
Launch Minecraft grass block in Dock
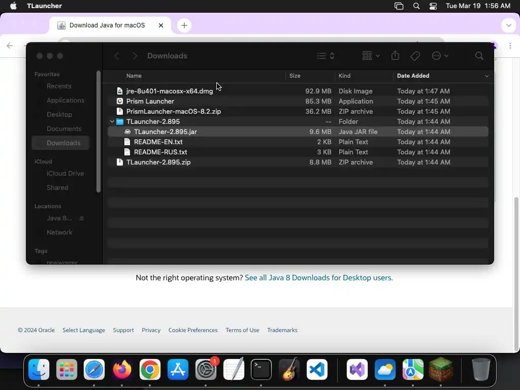coord(441,369)
